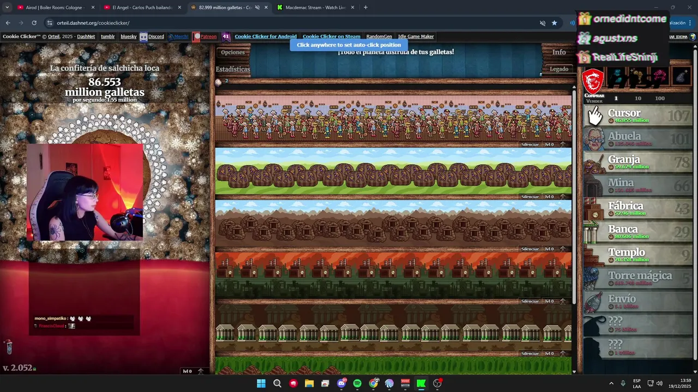Level up the farm row with its arrow
Screen dimensions: 698x392
pos(563,197)
